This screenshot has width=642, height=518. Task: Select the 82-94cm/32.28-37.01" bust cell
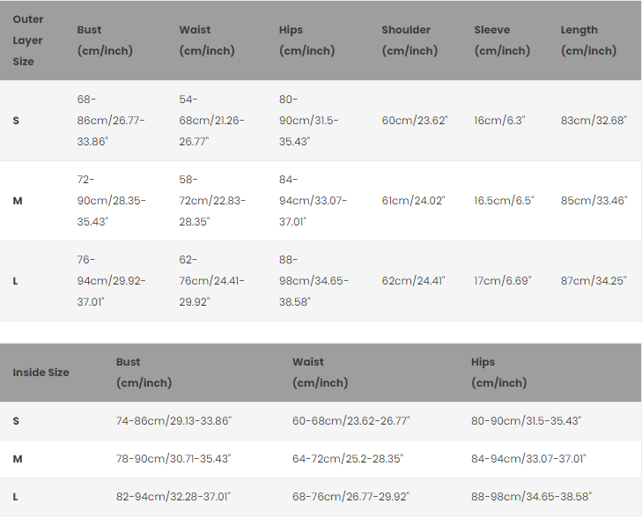pyautogui.click(x=173, y=497)
